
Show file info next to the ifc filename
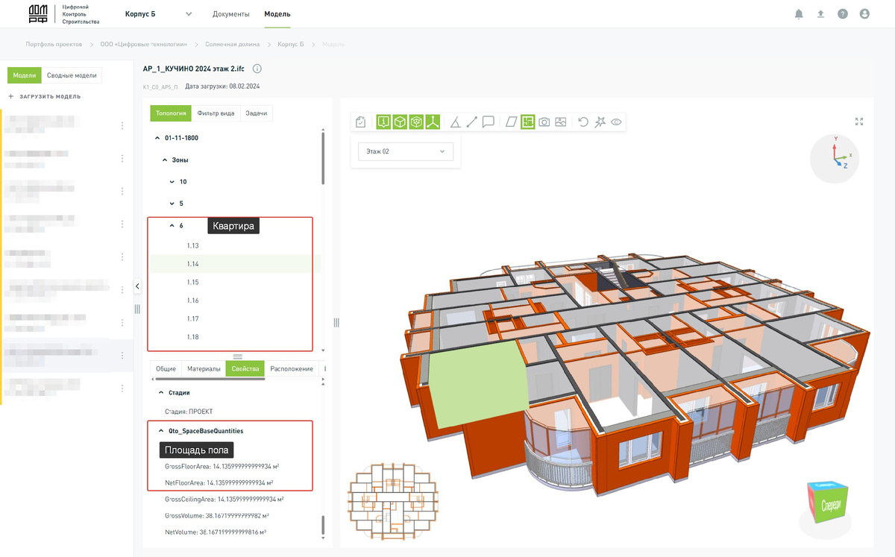257,69
